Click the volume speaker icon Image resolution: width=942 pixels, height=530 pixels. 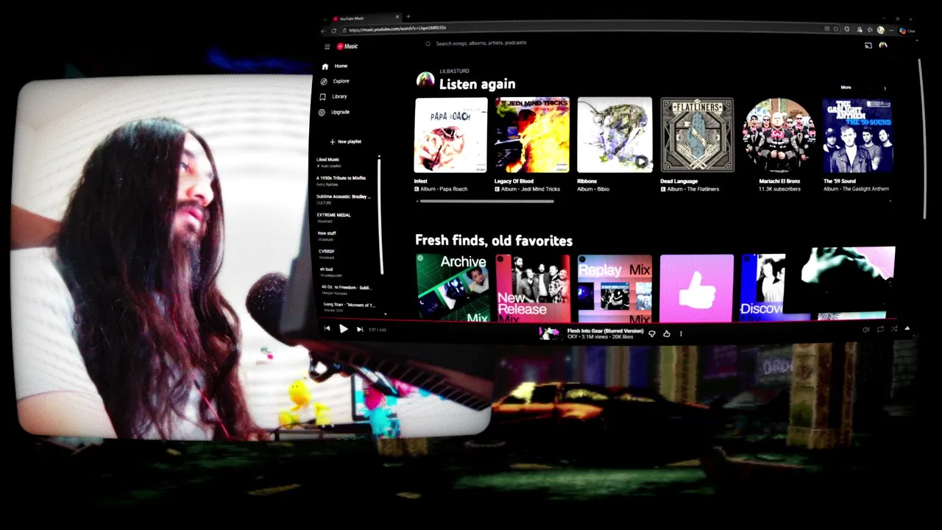(865, 330)
